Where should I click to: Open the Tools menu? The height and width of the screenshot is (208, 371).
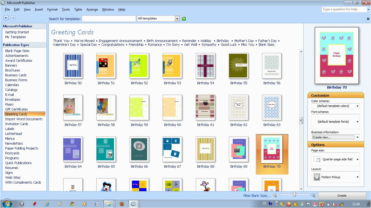pyautogui.click(x=66, y=9)
